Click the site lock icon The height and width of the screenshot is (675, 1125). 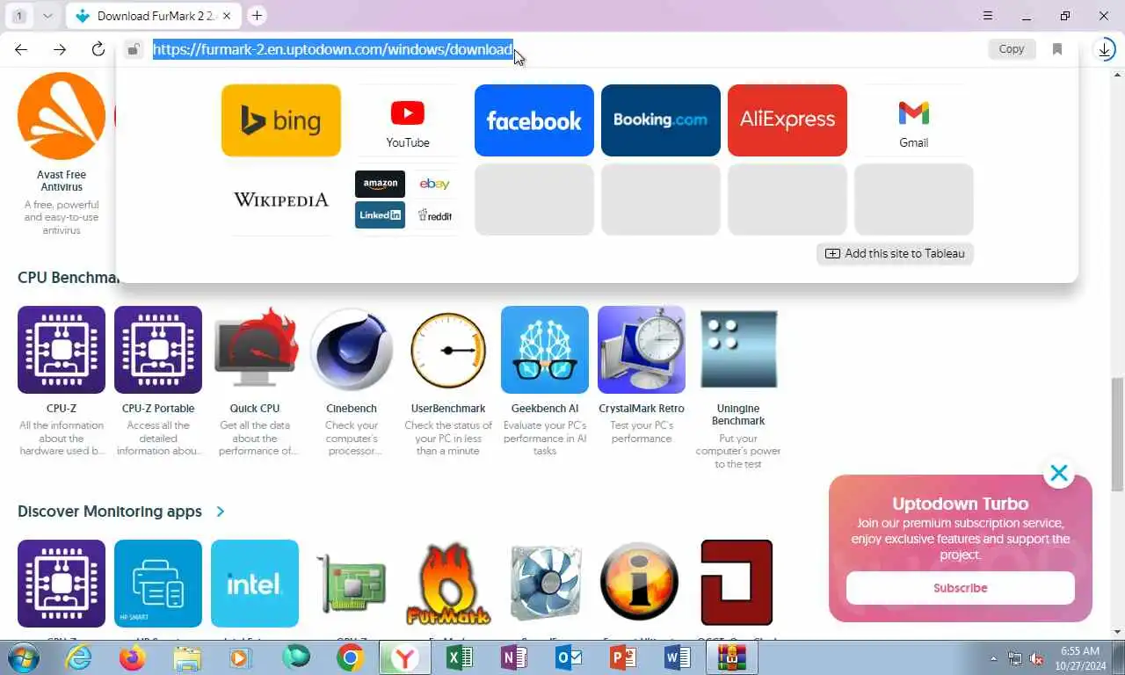[x=134, y=49]
